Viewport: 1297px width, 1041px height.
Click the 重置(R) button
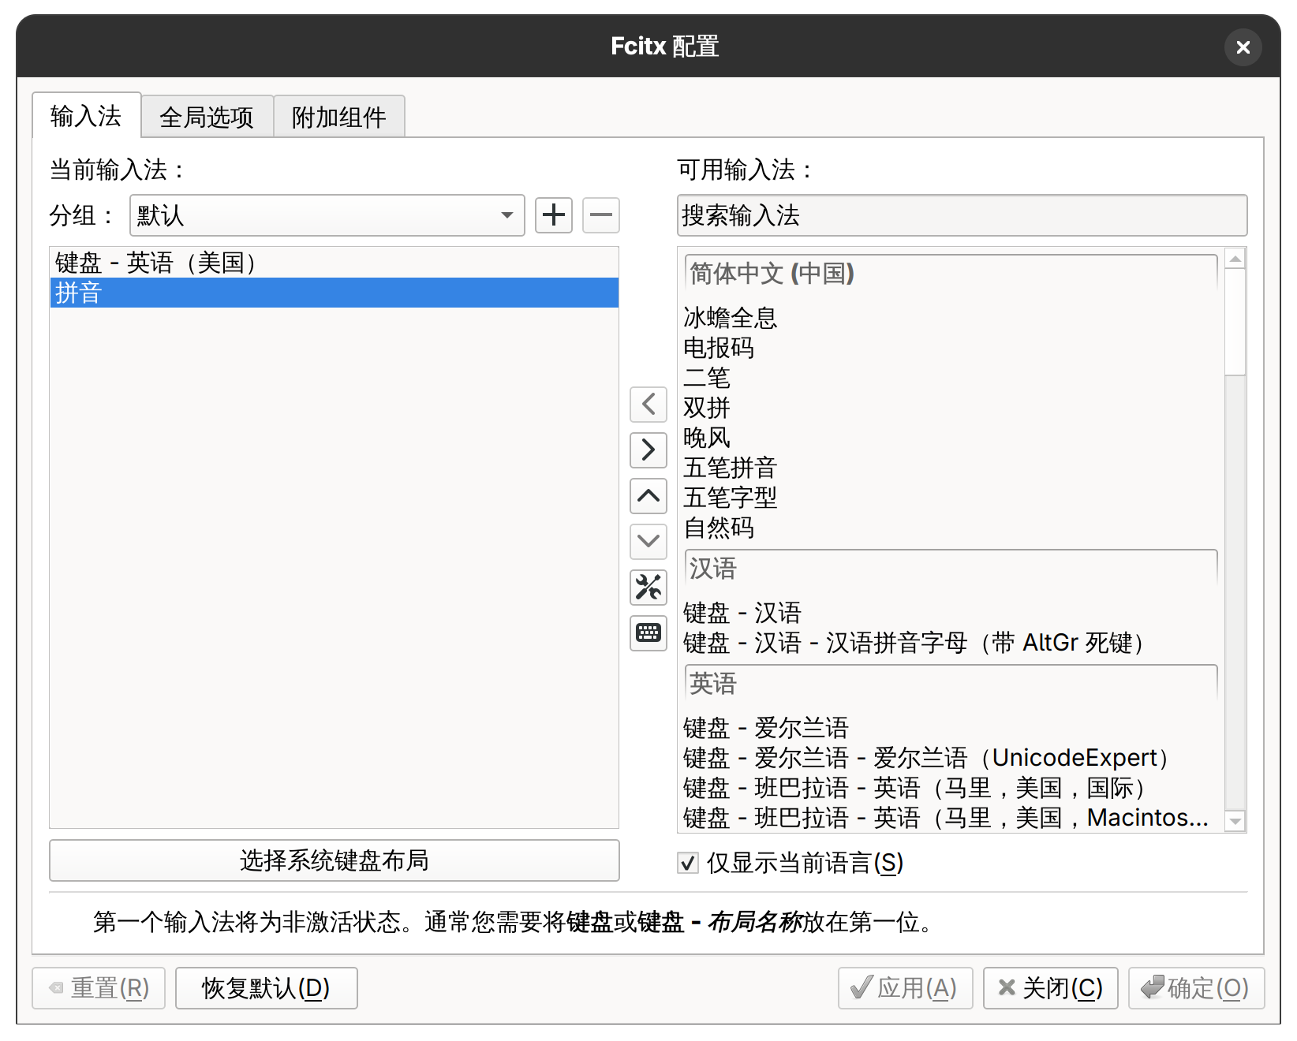click(99, 988)
